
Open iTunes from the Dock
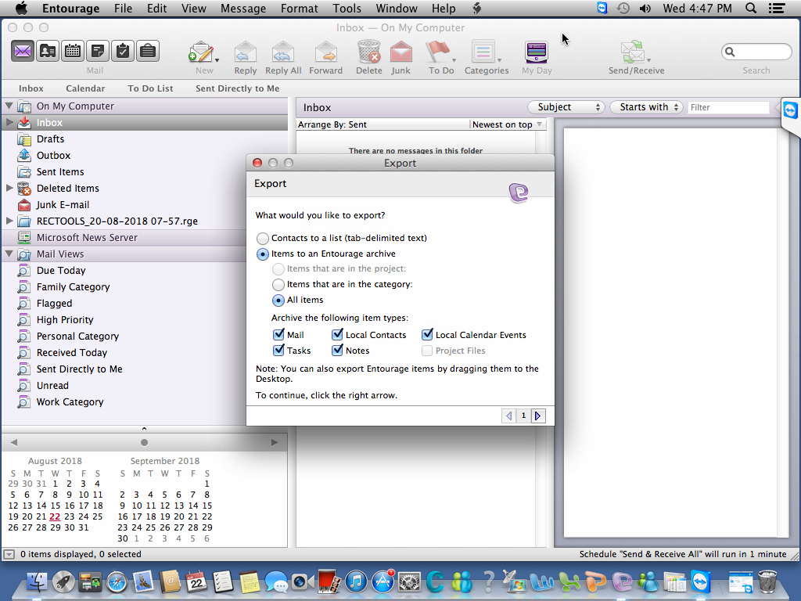point(356,581)
